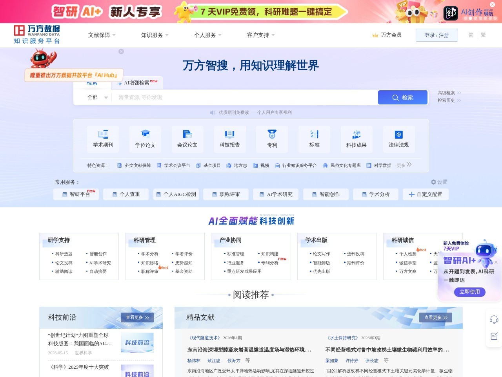Screen dimensions: 502x377
Task: Open 个人检测 link under 科研诚信
Action: [x=407, y=254]
